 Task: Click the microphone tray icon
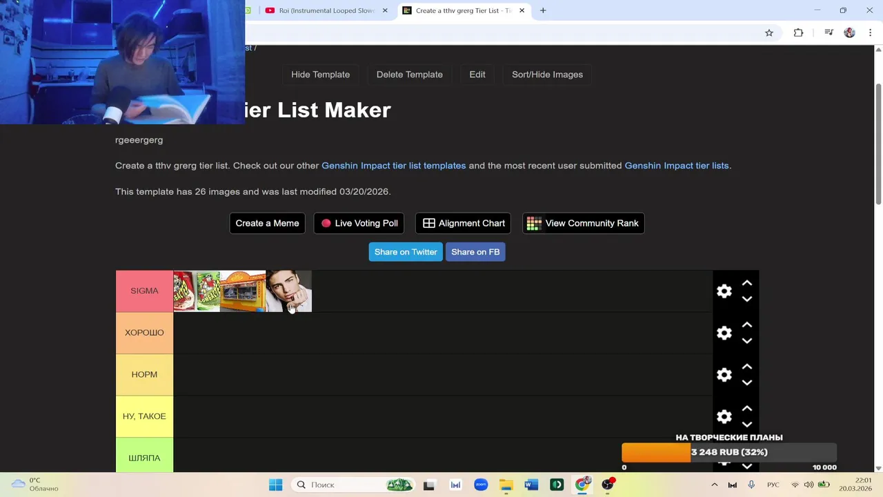pyautogui.click(x=751, y=485)
